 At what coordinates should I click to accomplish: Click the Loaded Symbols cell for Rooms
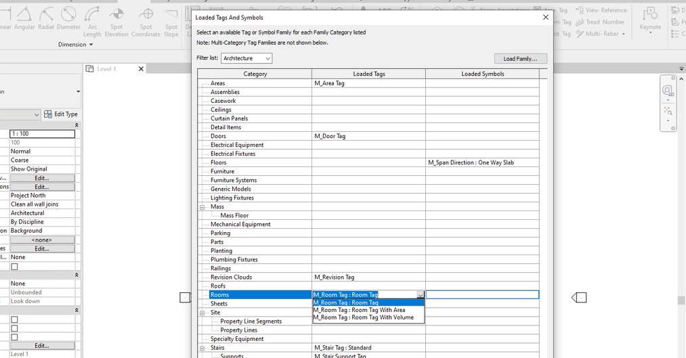[483, 295]
